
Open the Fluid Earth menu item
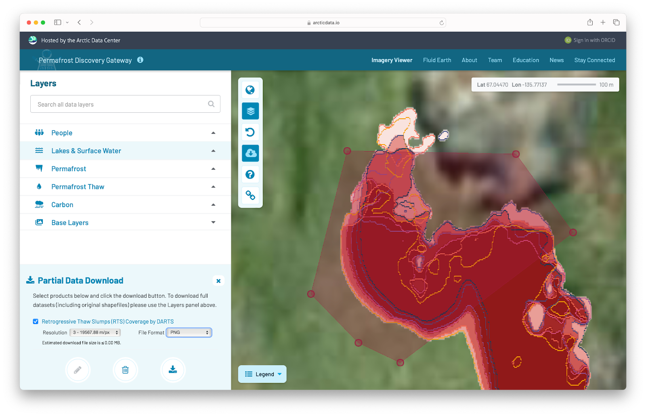tap(437, 60)
